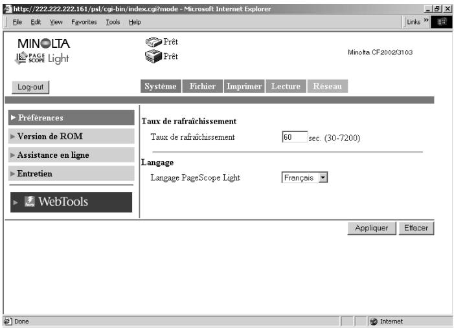Open the File menu
Viewport: 454px width, 328px height.
pyautogui.click(x=17, y=22)
